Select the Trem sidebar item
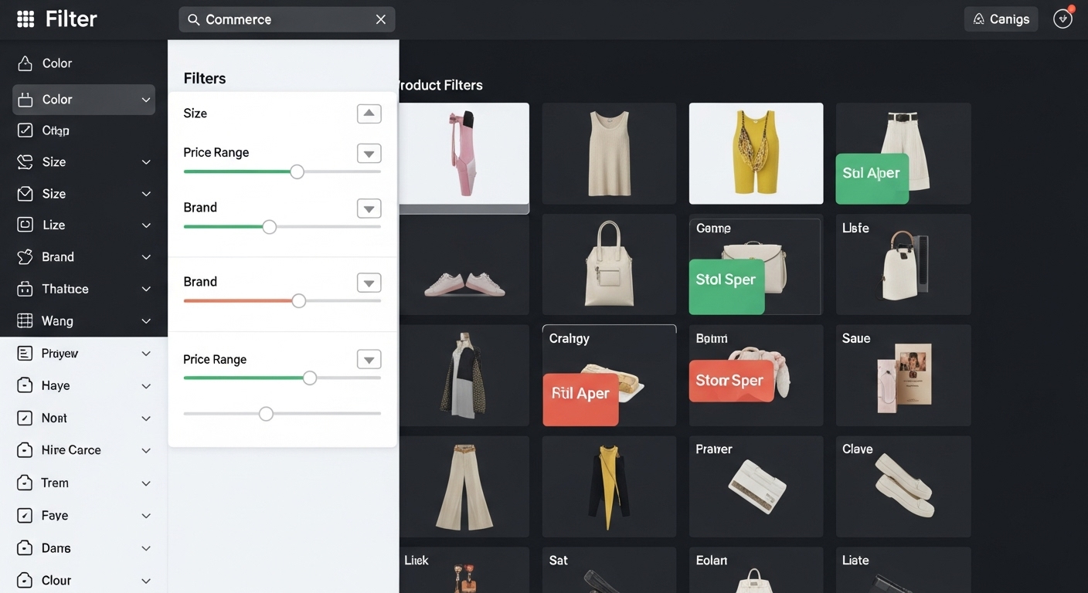The height and width of the screenshot is (593, 1088). click(55, 483)
